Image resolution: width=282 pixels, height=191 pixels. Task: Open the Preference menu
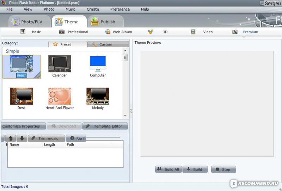(120, 9)
